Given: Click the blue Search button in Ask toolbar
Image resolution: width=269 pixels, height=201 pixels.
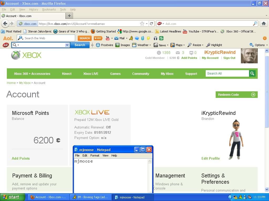Looking at the screenshot, I should 80,45.
